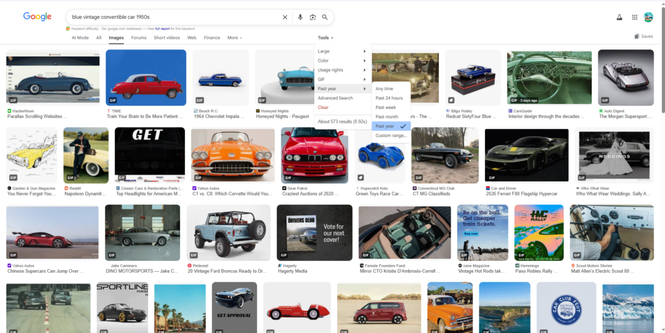Click the Clear filters link
Image resolution: width=665 pixels, height=333 pixels.
(x=323, y=108)
